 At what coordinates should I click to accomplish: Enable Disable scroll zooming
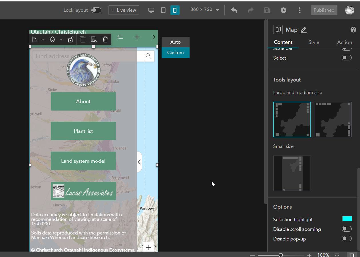(347, 229)
